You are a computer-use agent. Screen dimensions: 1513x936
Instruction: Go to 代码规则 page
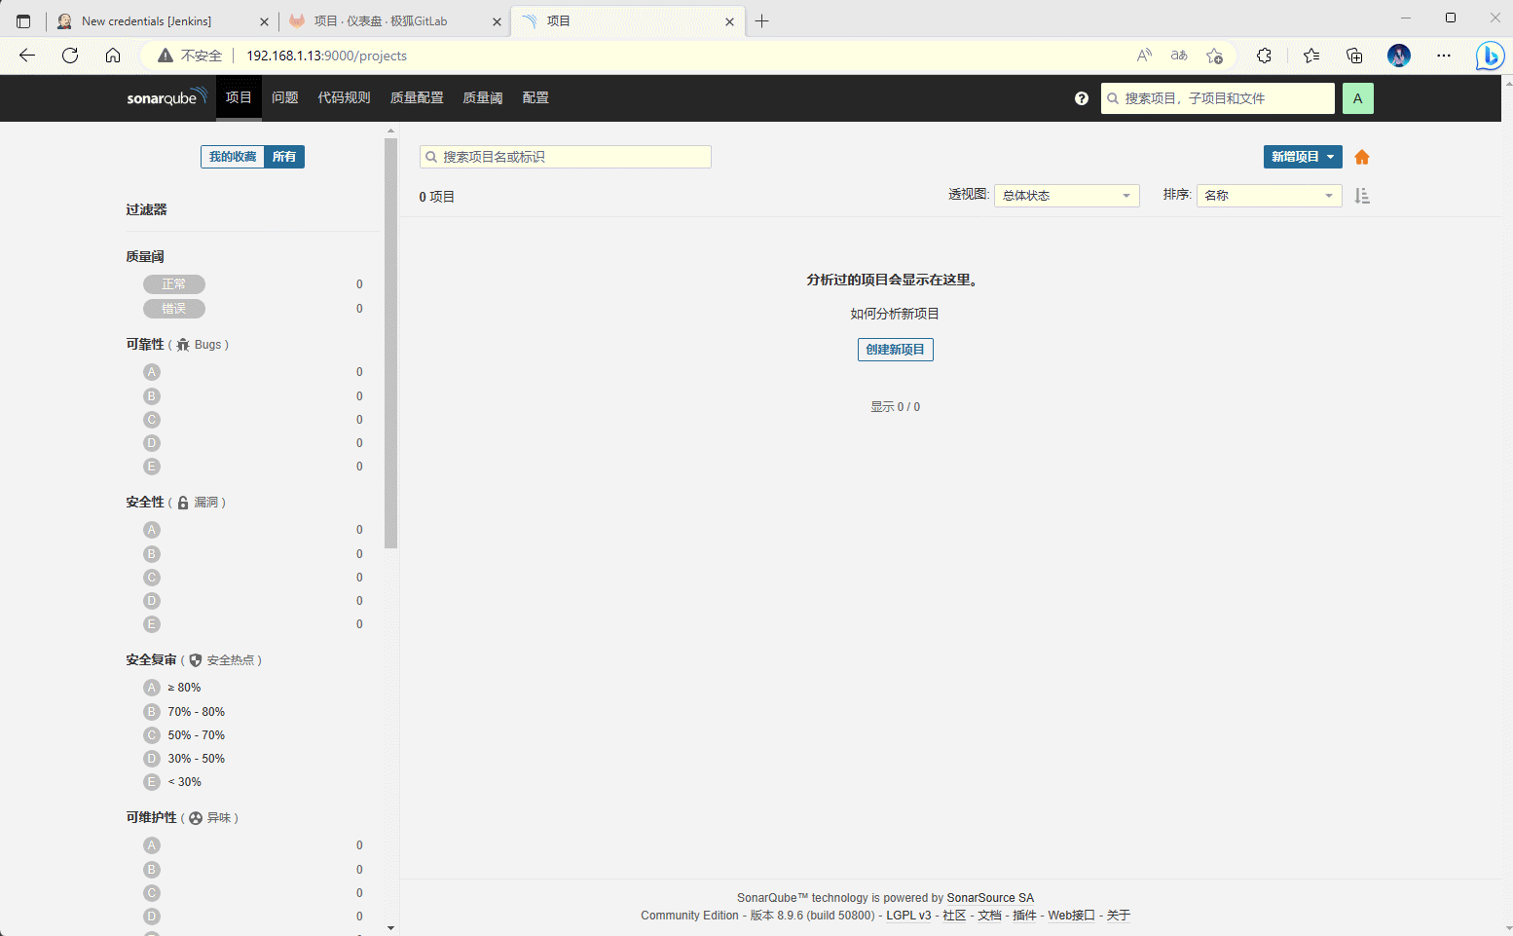345,97
